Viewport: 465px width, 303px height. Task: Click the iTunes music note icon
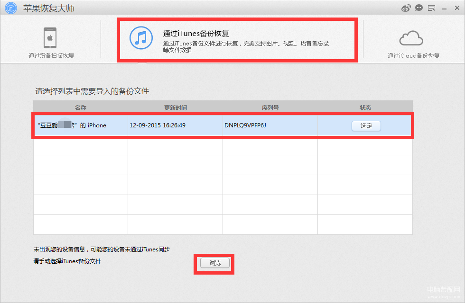click(x=141, y=38)
